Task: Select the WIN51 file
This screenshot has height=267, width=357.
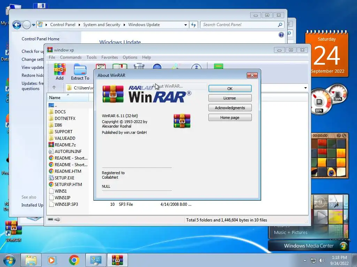Action: [x=58, y=191]
